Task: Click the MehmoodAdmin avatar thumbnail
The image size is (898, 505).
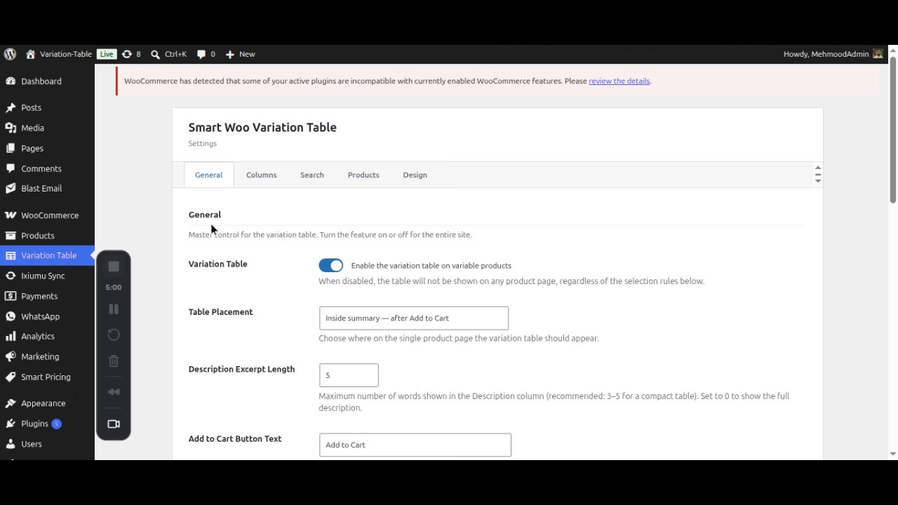Action: [x=877, y=54]
